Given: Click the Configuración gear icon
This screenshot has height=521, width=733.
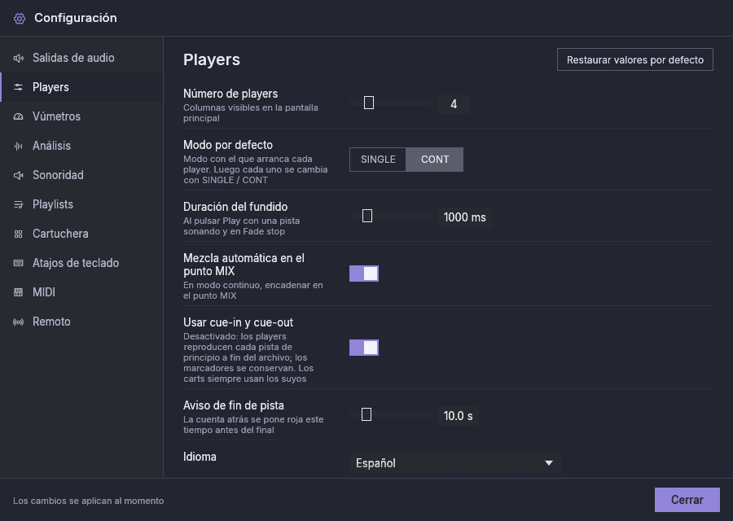Looking at the screenshot, I should 20,19.
